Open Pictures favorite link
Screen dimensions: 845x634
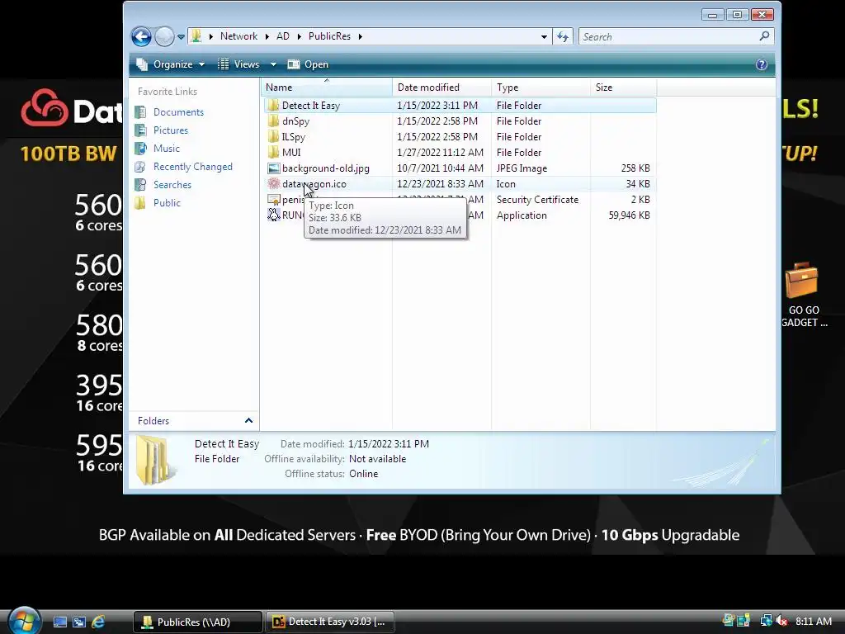170,130
